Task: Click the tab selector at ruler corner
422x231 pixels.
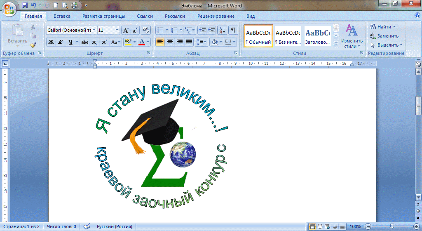Action: [5, 64]
